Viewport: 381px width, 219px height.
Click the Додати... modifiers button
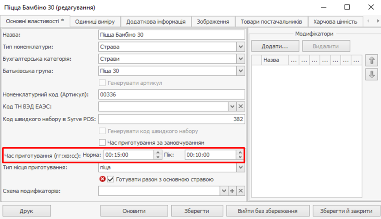coord(275,46)
